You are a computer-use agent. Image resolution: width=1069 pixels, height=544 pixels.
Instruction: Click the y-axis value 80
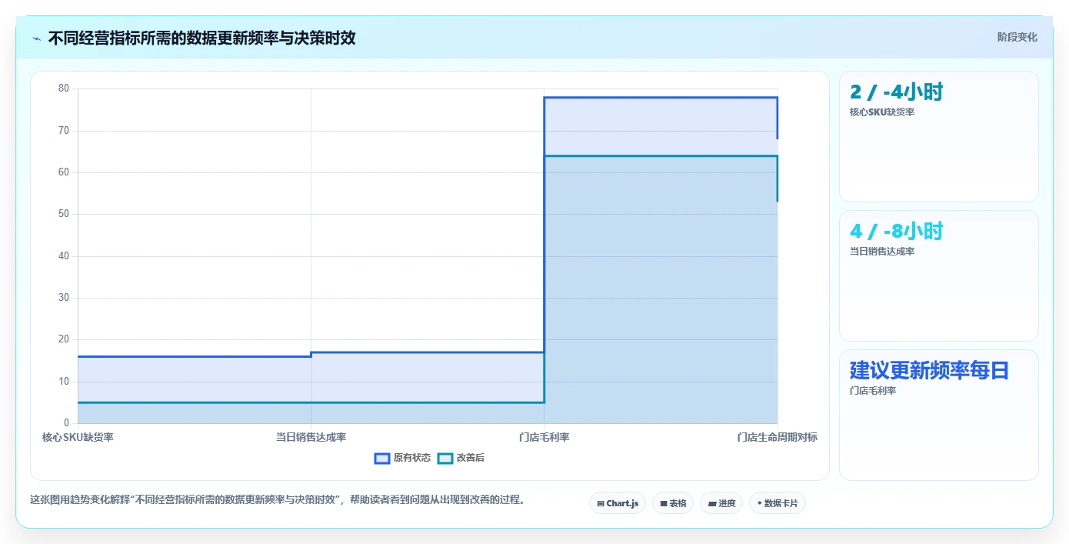coord(64,88)
